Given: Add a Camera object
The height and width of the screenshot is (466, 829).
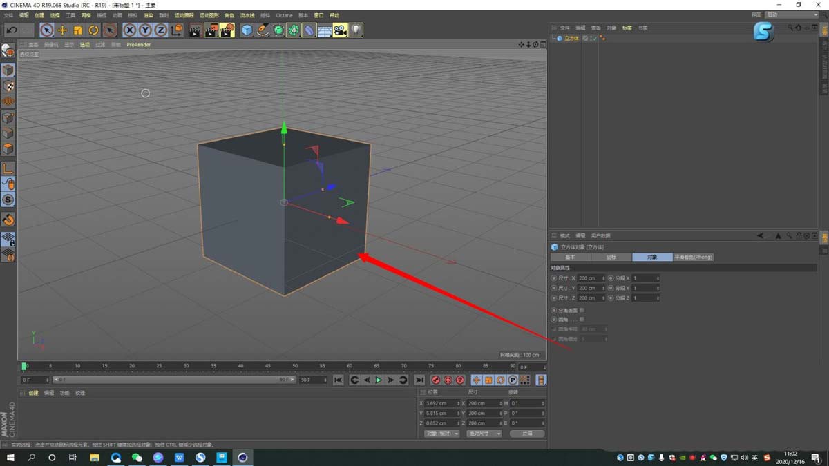Looking at the screenshot, I should [x=340, y=30].
